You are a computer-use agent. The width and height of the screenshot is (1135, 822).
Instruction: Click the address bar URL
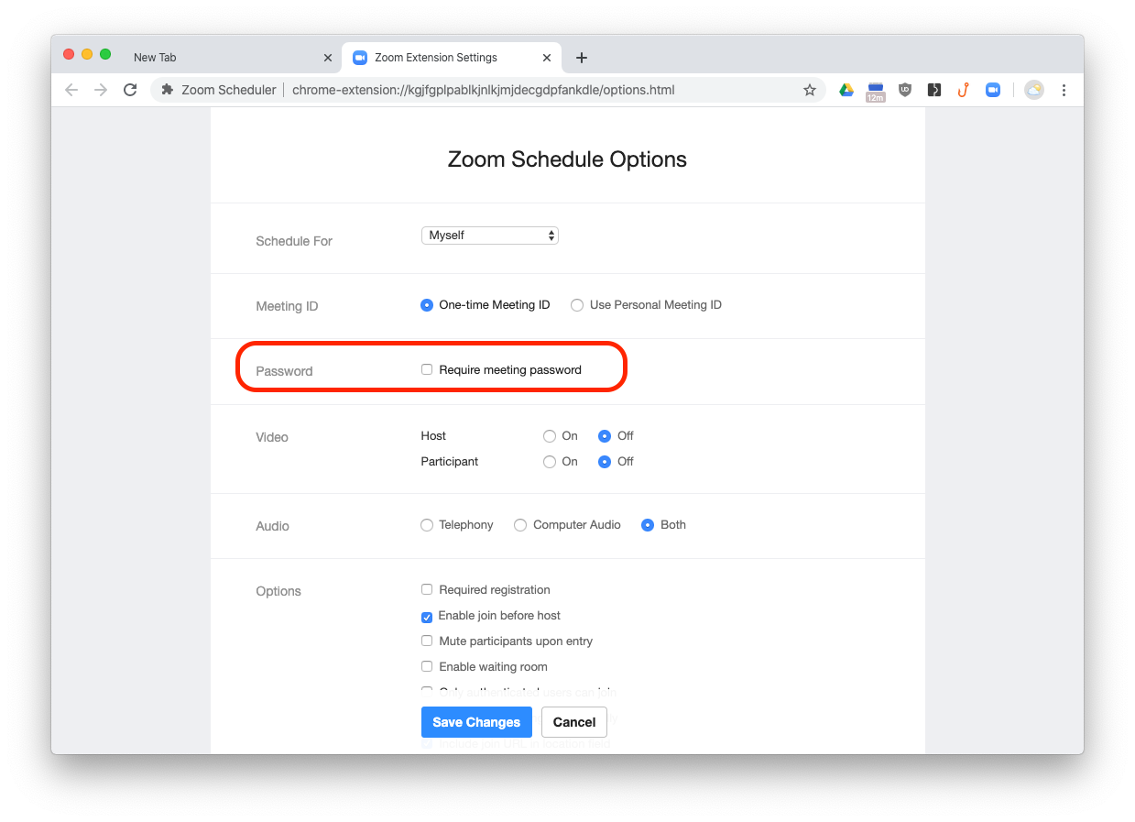click(484, 90)
